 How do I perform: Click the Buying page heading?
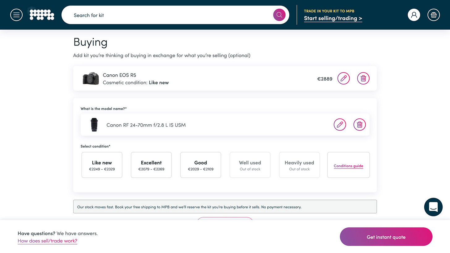click(x=90, y=42)
